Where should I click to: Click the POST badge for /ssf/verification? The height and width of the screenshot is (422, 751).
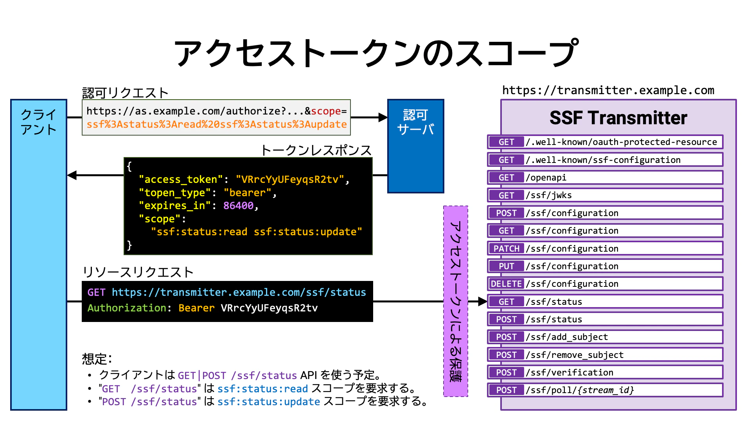pos(506,372)
